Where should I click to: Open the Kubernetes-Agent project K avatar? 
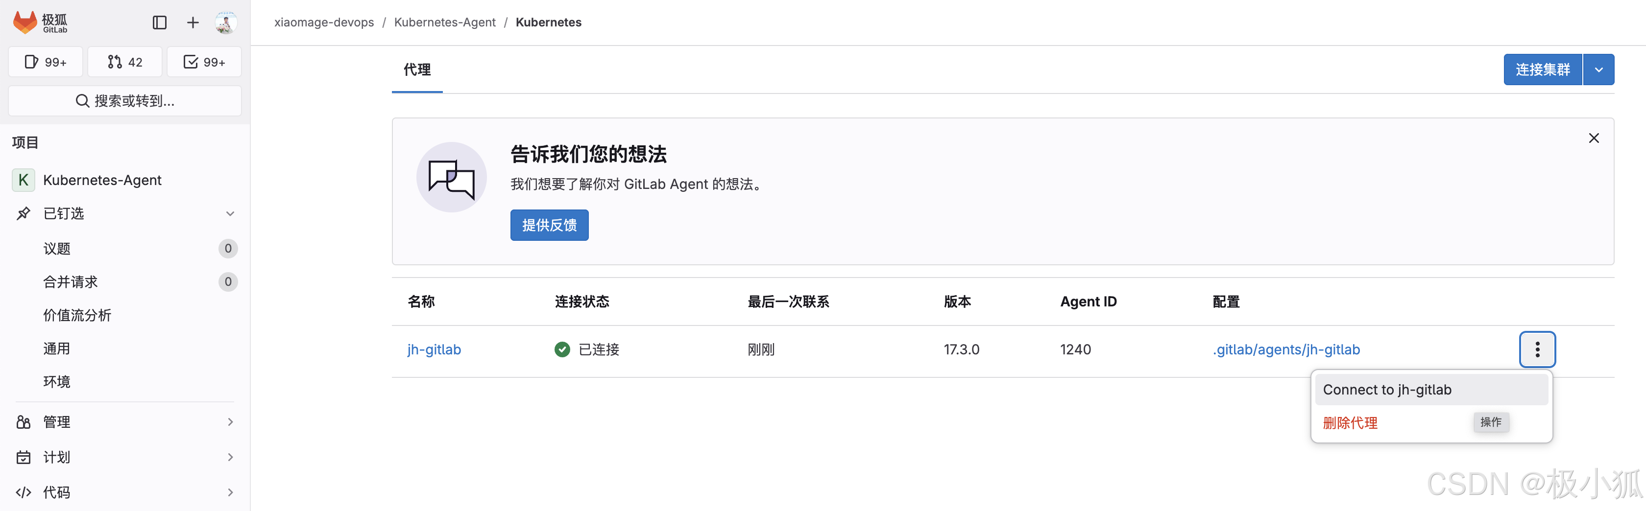click(x=24, y=180)
